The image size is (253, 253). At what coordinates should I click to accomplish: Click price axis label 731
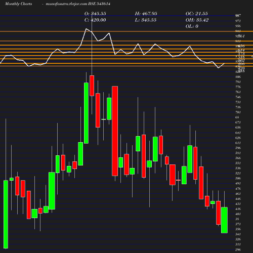238,102
